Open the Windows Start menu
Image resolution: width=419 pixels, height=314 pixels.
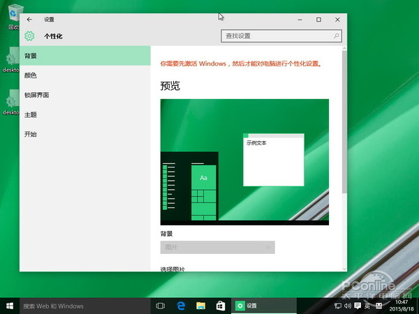[10, 306]
